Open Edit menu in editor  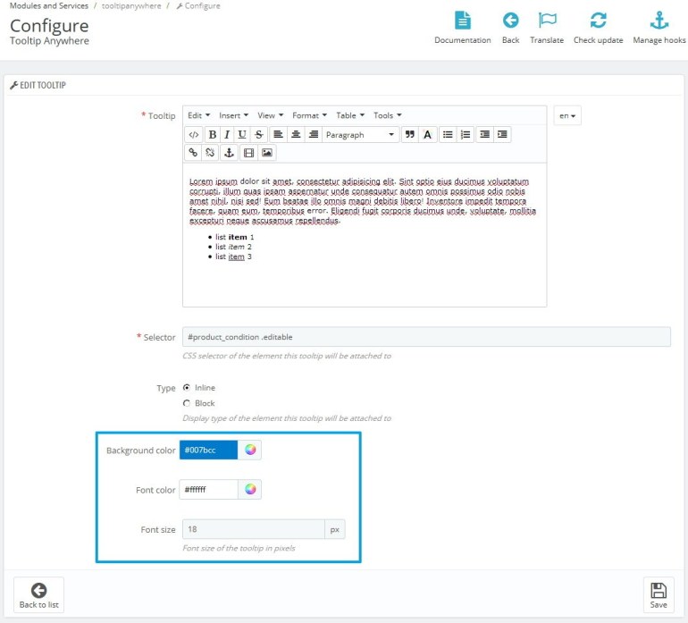[x=198, y=115]
